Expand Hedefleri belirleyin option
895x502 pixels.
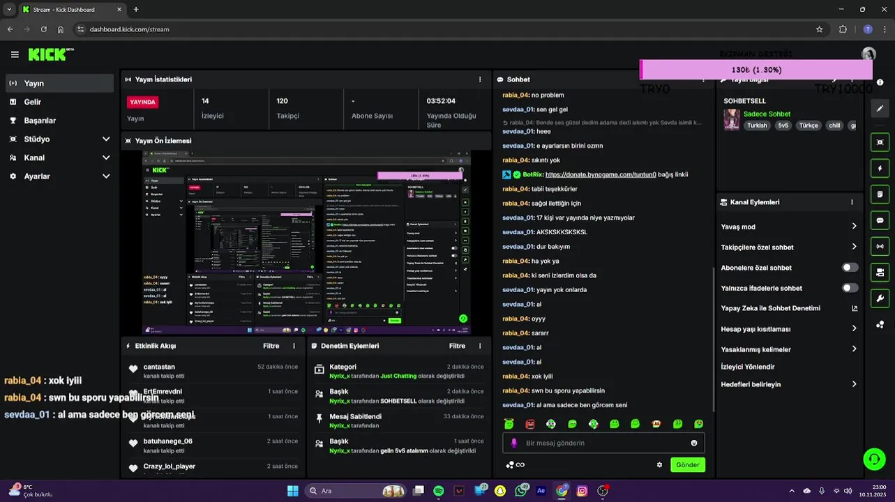click(789, 384)
